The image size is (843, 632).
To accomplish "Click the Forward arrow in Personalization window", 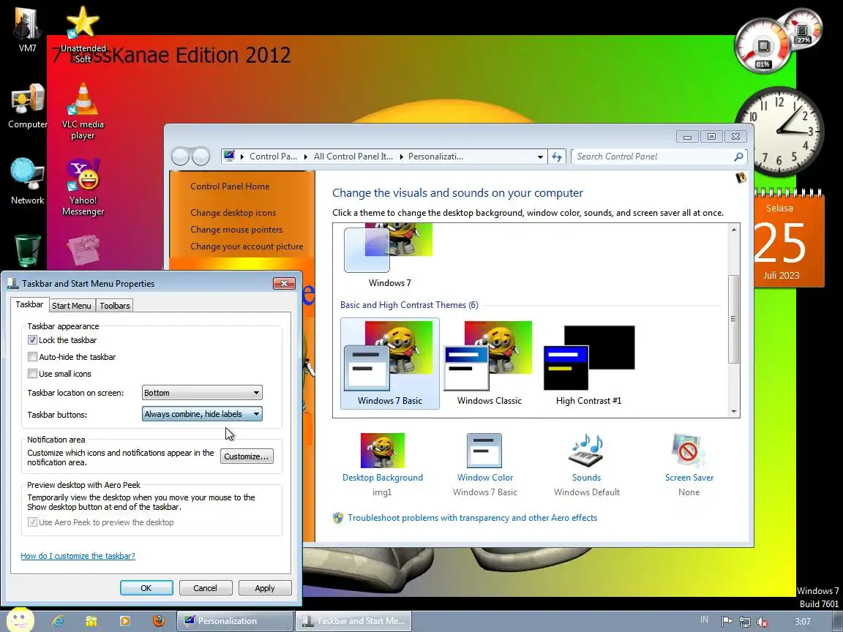I will (x=201, y=157).
